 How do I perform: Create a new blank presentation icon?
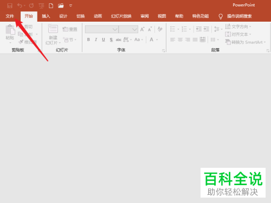51,5
